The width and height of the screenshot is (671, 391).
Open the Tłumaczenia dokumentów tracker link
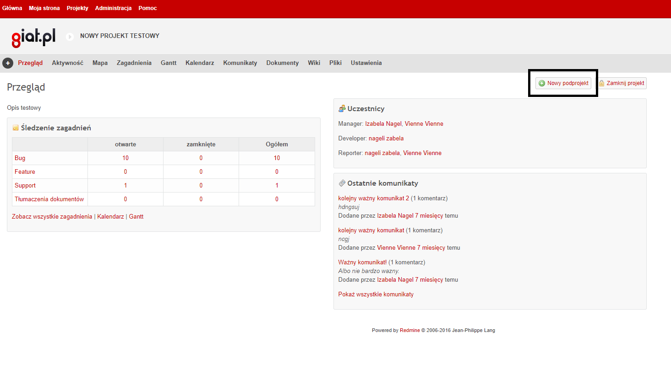click(x=49, y=199)
